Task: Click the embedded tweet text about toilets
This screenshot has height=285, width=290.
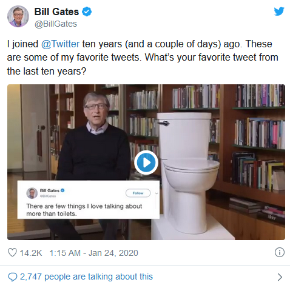Action: click(84, 210)
